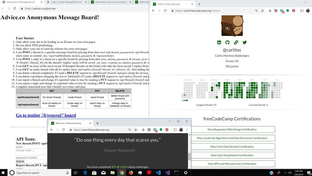Open Task View on the taskbar
The width and height of the screenshot is (312, 176).
75,173
